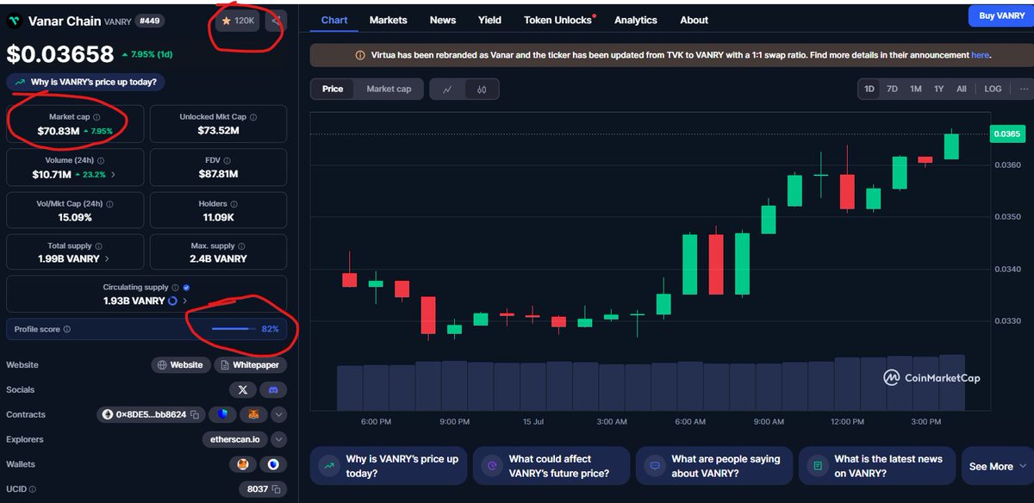The height and width of the screenshot is (503, 1034).
Task: Ask what people are saying about VANRY
Action: tap(714, 466)
